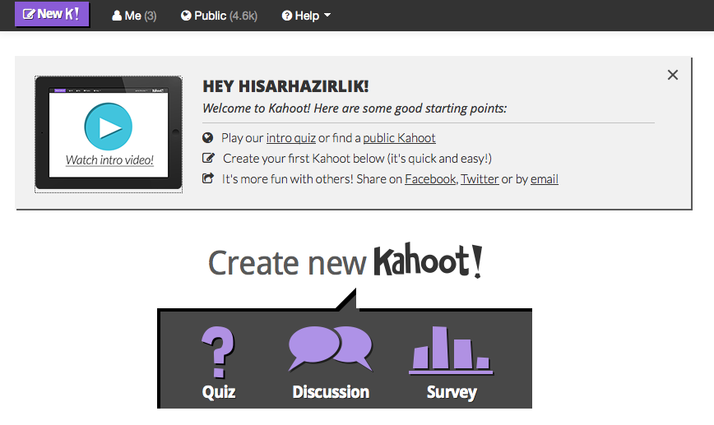The width and height of the screenshot is (714, 425).
Task: Open the Me (3) menu item
Action: (x=134, y=16)
